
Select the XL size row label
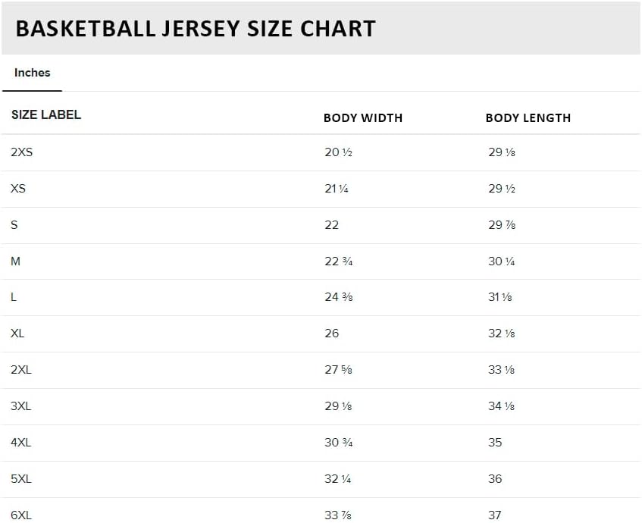(x=17, y=334)
